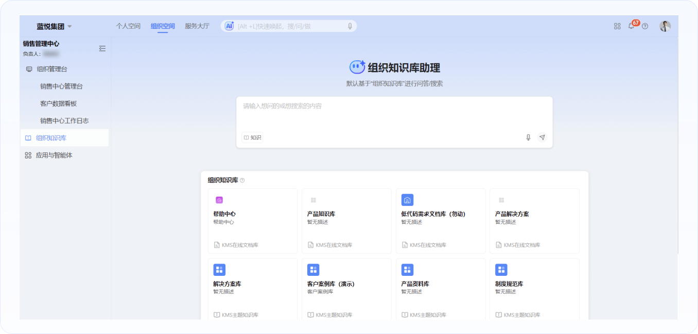
Task: Click the voice input microphone in assistant box
Action: click(x=528, y=137)
